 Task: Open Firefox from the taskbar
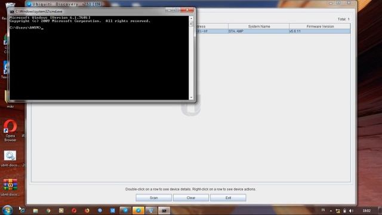coord(87,210)
